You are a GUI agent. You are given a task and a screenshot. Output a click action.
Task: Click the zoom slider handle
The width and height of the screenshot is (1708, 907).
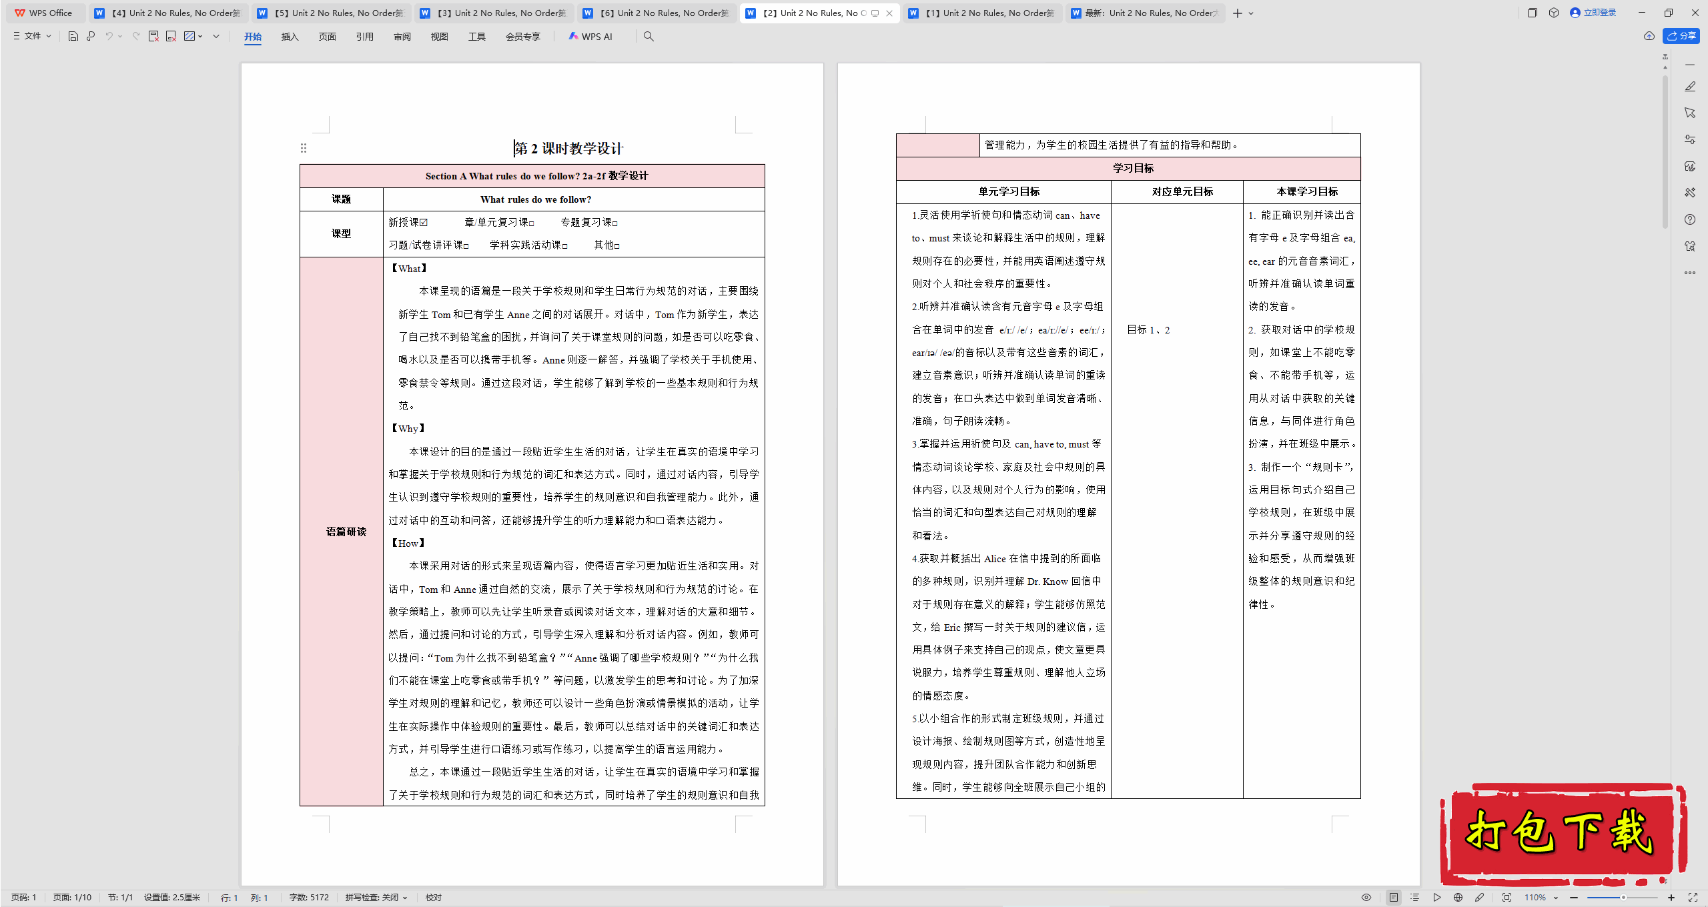[x=1623, y=898]
